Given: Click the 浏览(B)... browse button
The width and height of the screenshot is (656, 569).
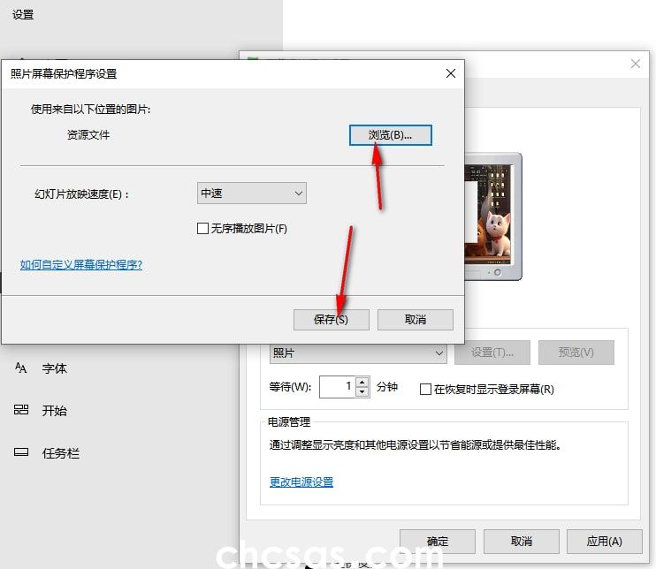Looking at the screenshot, I should 391,135.
